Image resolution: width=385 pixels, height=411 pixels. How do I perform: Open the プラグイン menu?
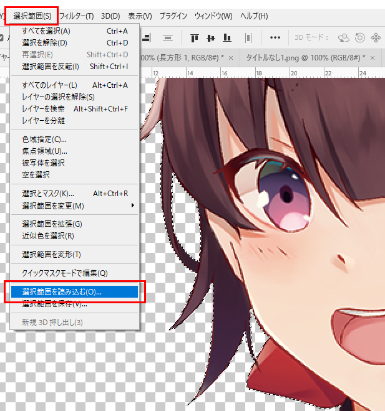pos(173,16)
